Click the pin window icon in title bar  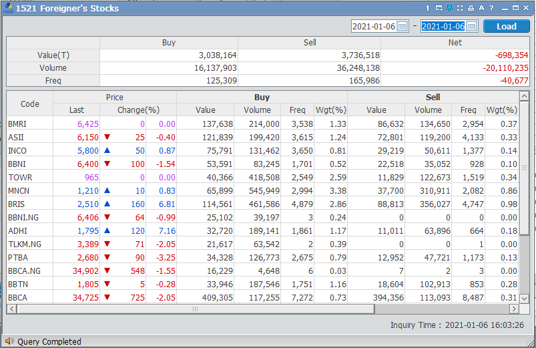pyautogui.click(x=449, y=8)
